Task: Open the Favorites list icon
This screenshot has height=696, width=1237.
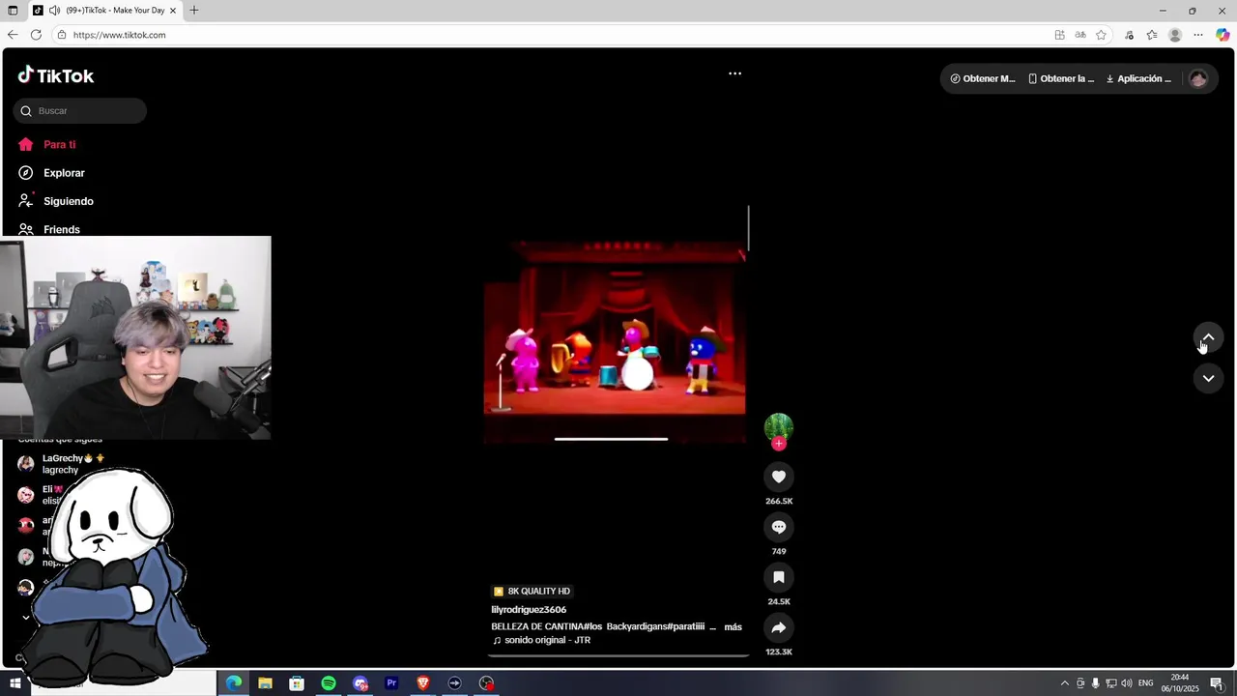Action: click(1152, 35)
